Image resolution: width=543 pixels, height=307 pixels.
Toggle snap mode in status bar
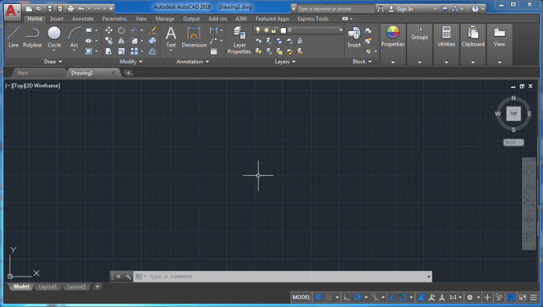click(x=329, y=297)
